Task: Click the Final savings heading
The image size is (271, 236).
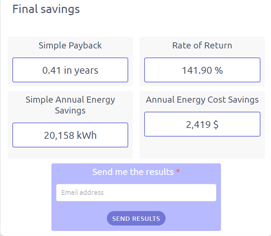Action: click(x=46, y=9)
